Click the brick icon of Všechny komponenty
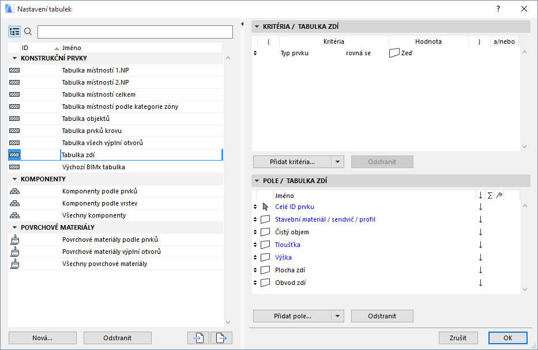The image size is (538, 350). [x=15, y=215]
